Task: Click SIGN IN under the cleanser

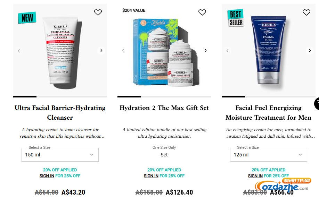Action: (47, 176)
